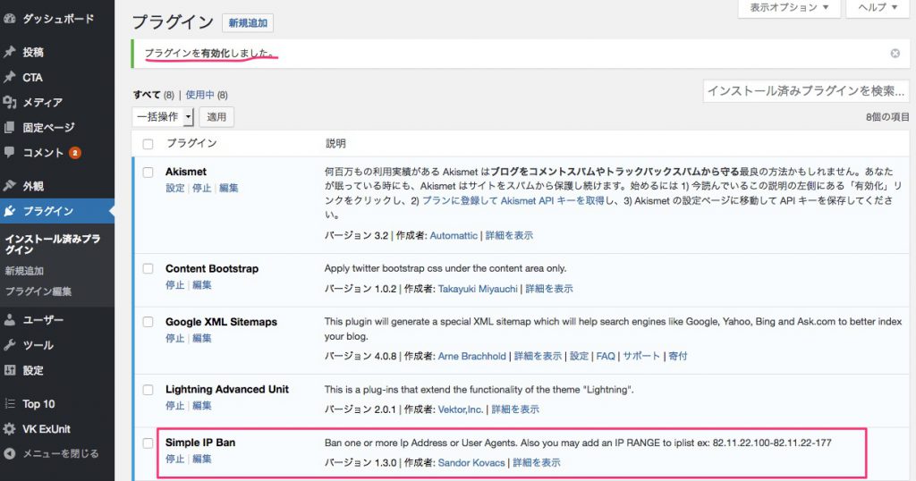Check the Google XML Sitemaps checkbox
Screen dimensions: 916x481
tap(148, 322)
